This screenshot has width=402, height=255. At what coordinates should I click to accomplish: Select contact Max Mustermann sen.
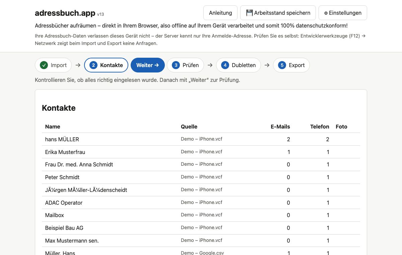(x=72, y=241)
